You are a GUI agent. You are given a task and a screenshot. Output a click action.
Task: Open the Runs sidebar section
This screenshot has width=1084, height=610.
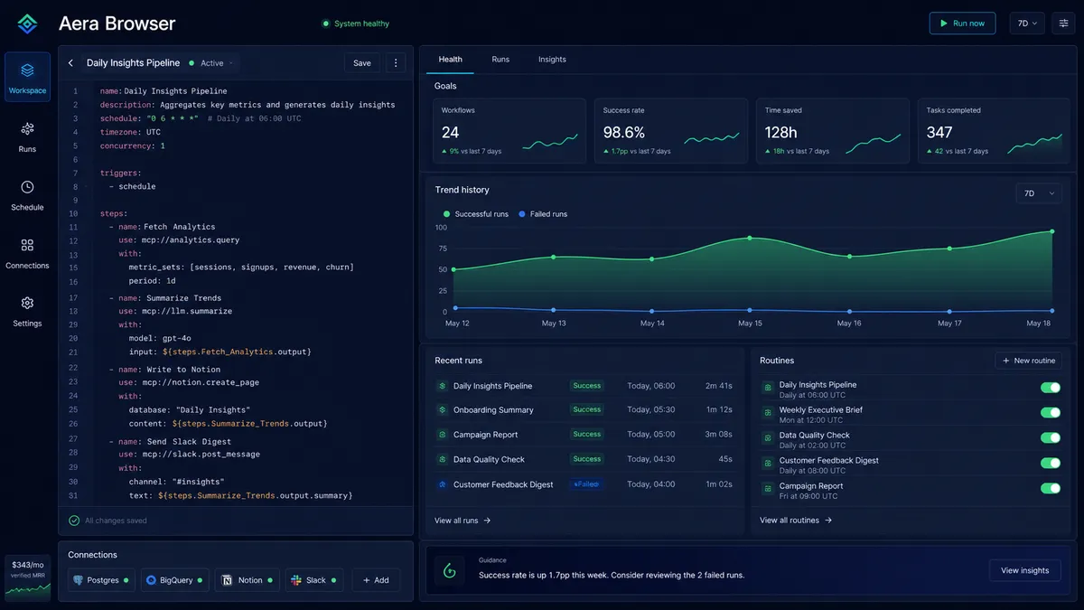[x=27, y=137]
